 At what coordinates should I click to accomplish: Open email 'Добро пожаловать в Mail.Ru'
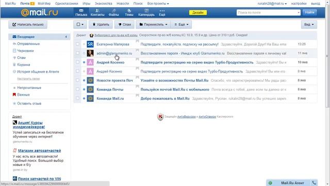[165, 99]
